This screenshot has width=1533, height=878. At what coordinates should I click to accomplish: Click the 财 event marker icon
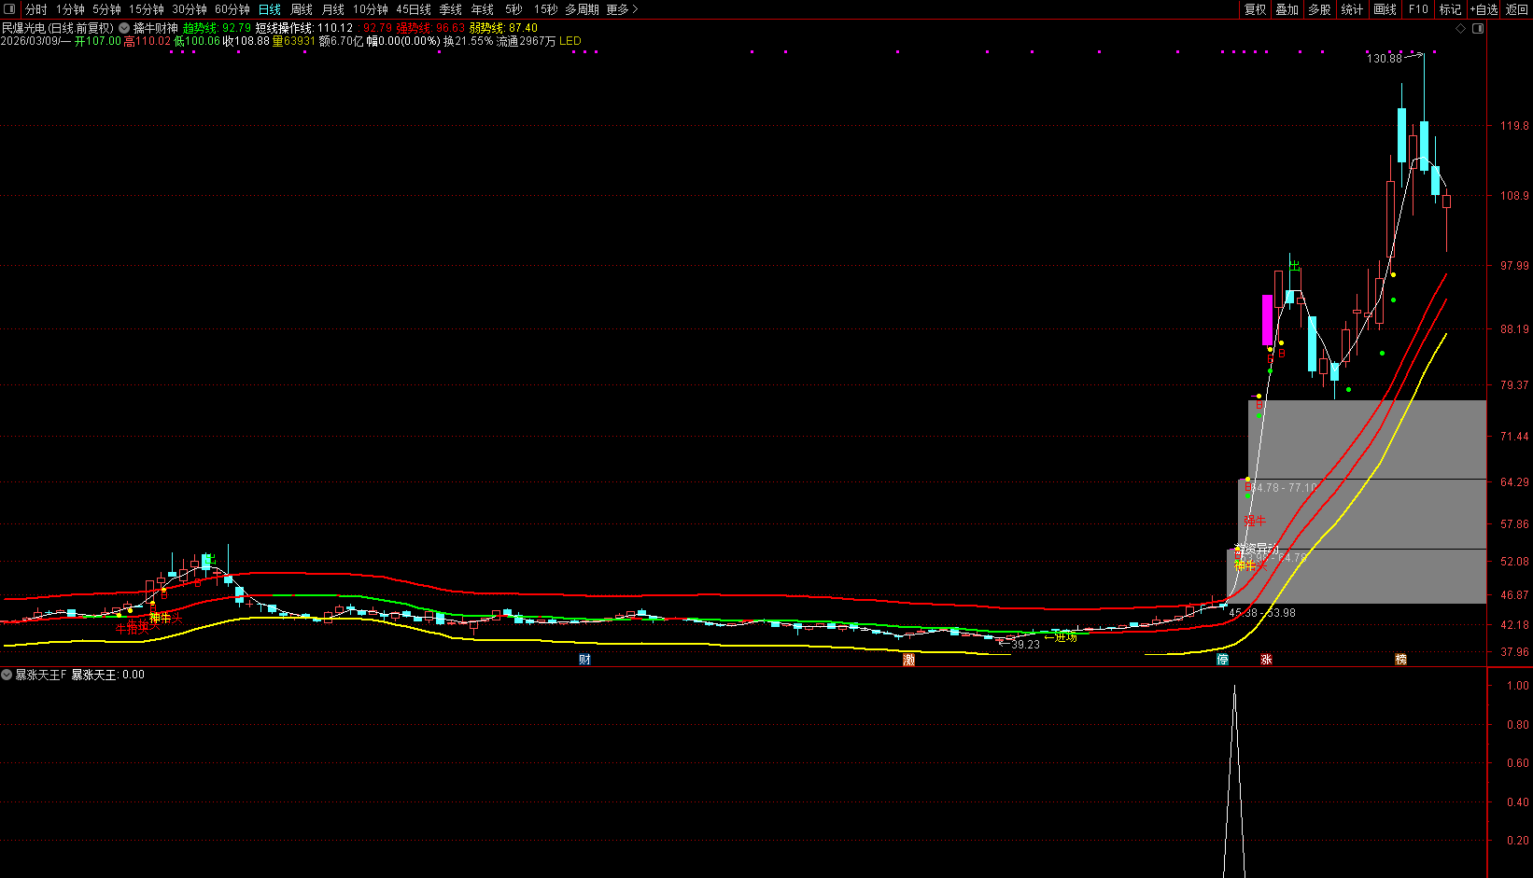point(584,660)
